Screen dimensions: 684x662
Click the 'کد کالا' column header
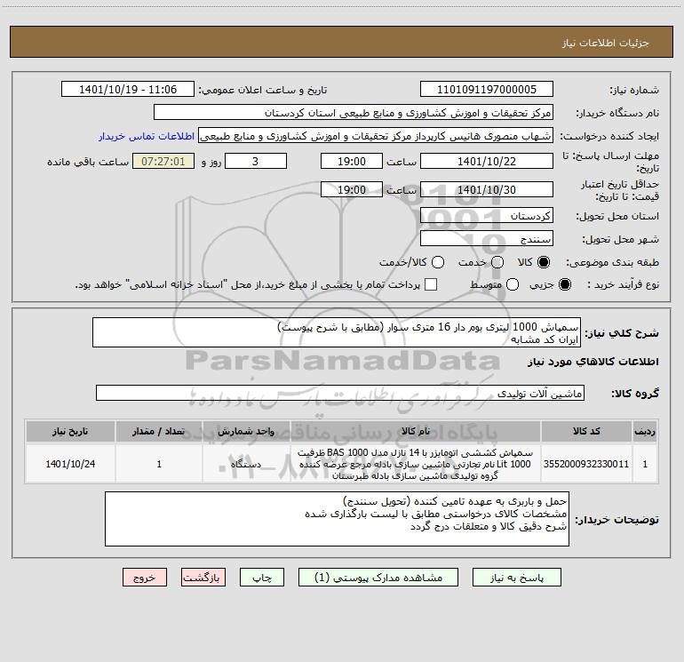[x=586, y=431]
